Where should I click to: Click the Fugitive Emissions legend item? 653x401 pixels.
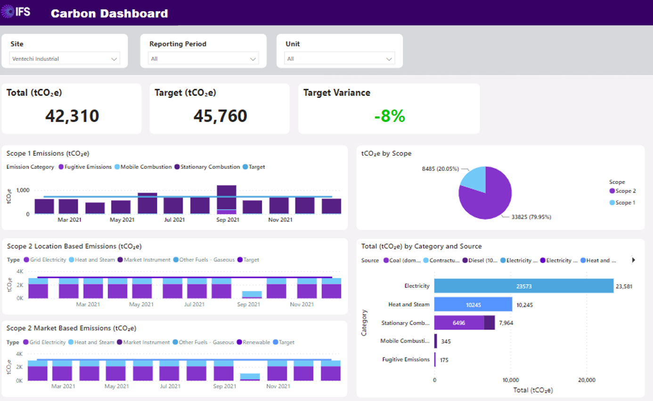pyautogui.click(x=85, y=167)
